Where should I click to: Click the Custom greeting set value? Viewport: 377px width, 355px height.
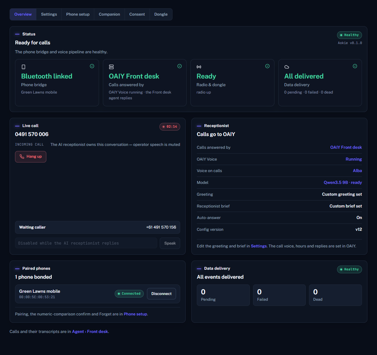pyautogui.click(x=342, y=194)
